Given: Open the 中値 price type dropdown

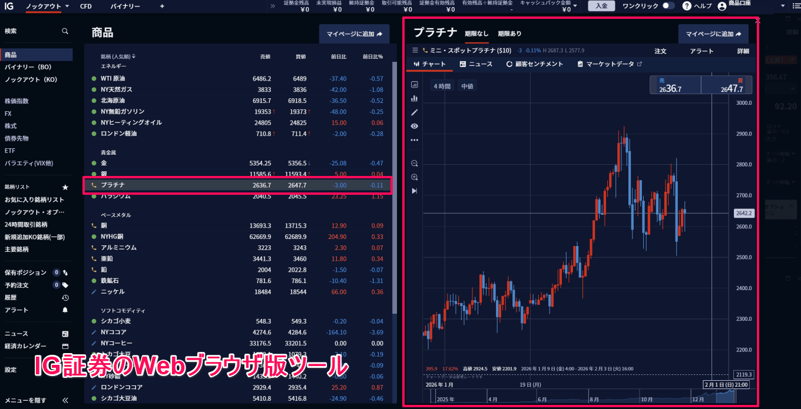Looking at the screenshot, I should (466, 85).
